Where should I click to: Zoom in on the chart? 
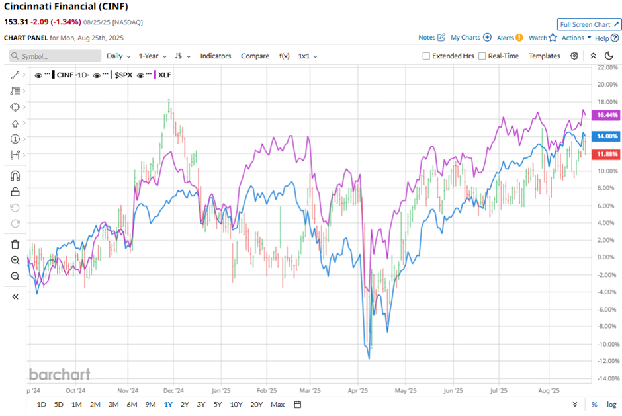point(15,261)
